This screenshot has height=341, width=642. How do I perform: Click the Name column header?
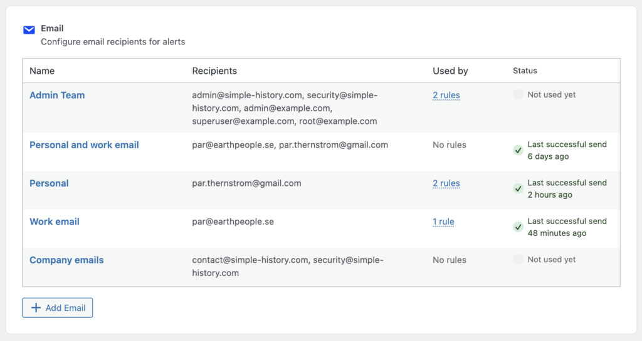click(42, 71)
